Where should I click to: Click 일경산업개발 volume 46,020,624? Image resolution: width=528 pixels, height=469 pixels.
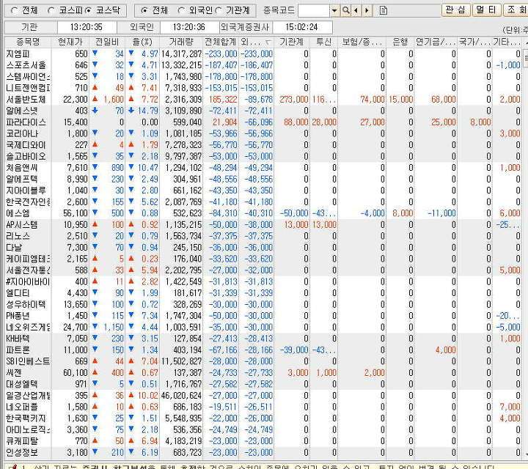181,396
